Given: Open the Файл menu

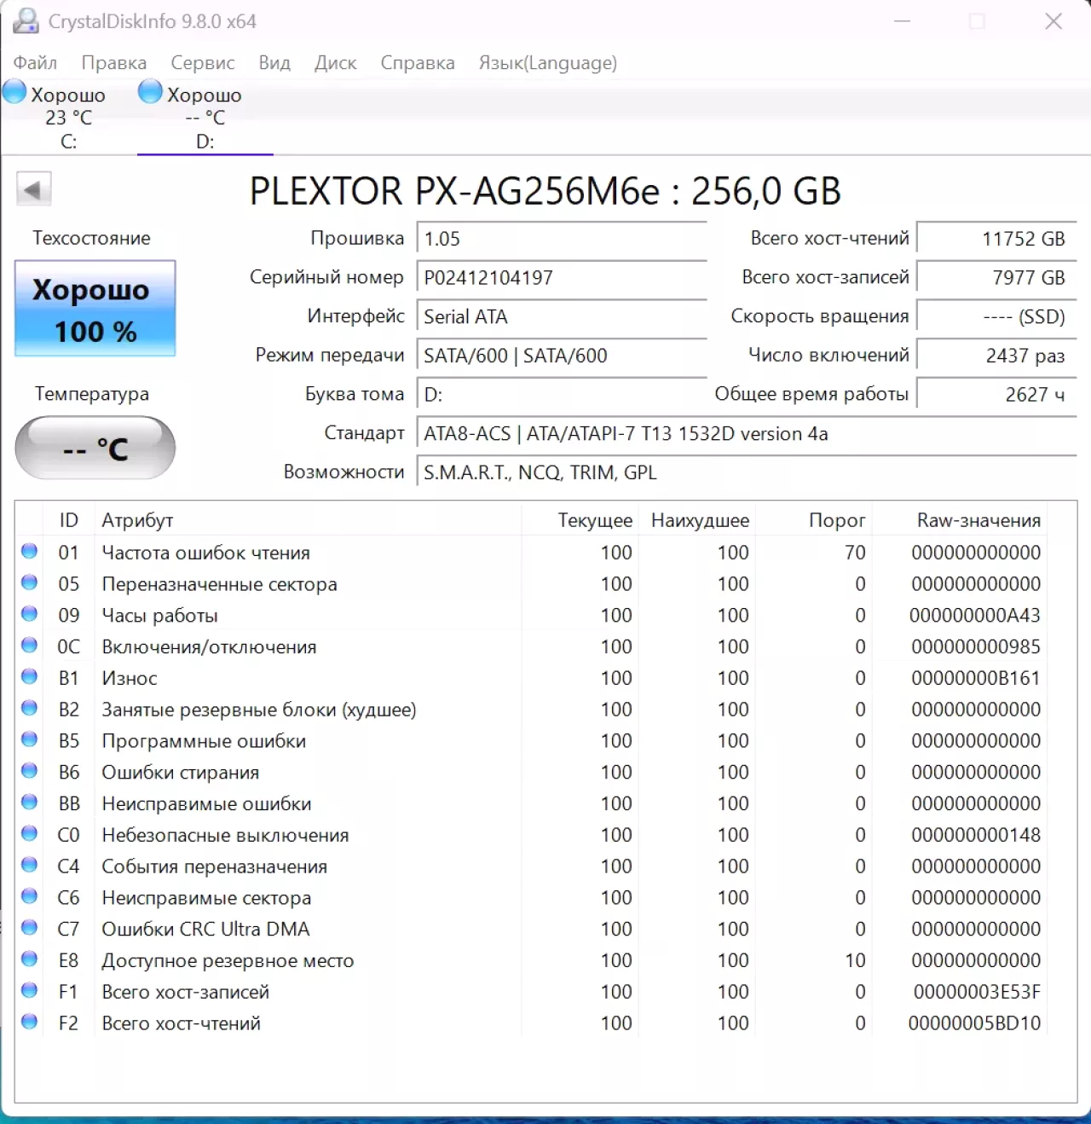Looking at the screenshot, I should pos(35,63).
